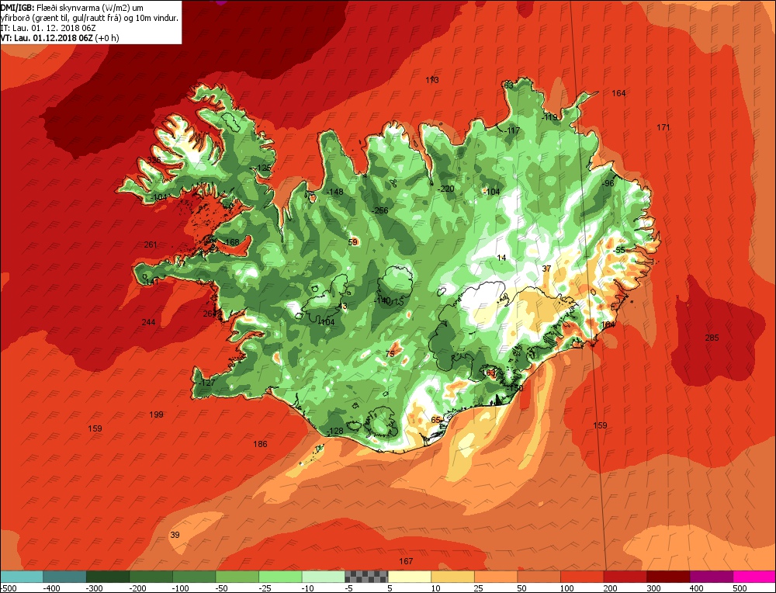This screenshot has height=593, width=776.
Task: Select the pale yellow legend swatch between 5 and 10
Action: click(409, 577)
